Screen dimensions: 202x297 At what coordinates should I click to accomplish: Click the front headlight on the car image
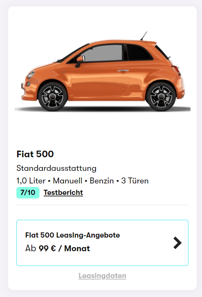coord(31,75)
